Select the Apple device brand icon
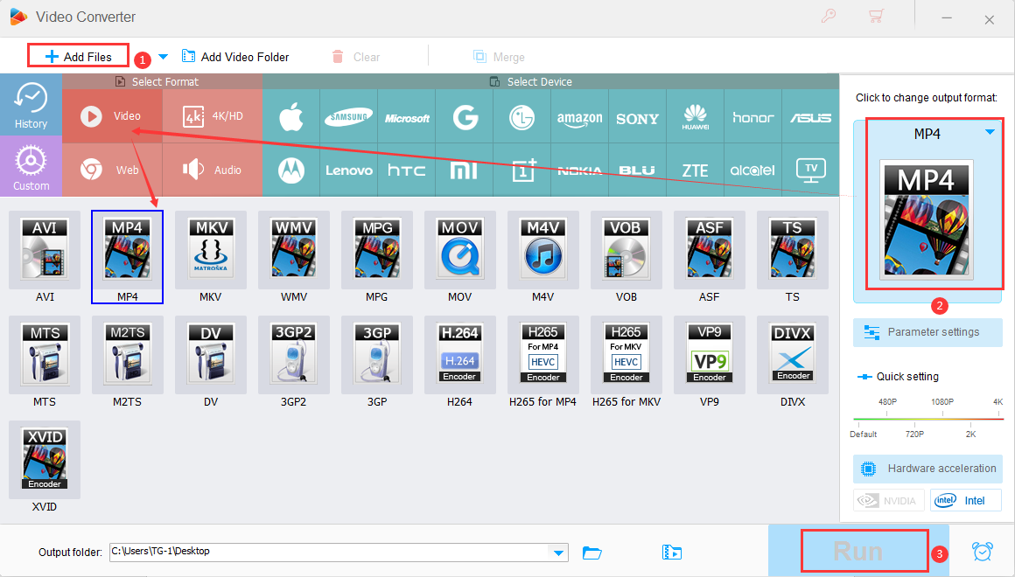The image size is (1015, 577). tap(290, 117)
